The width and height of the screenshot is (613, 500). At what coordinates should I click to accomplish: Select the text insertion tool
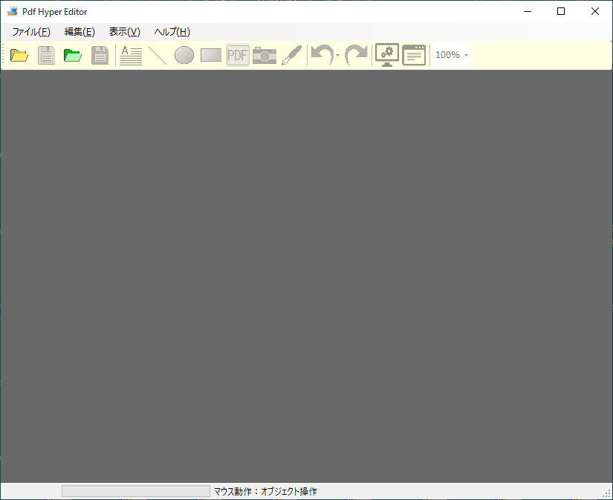[x=131, y=55]
